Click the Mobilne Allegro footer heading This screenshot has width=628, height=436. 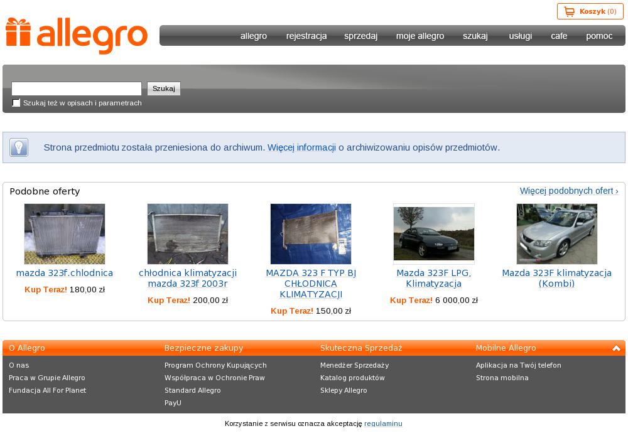[506, 348]
